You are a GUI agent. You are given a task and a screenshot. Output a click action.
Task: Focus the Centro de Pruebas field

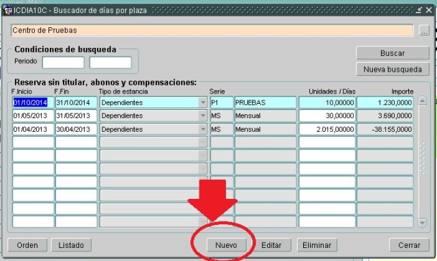pyautogui.click(x=212, y=30)
